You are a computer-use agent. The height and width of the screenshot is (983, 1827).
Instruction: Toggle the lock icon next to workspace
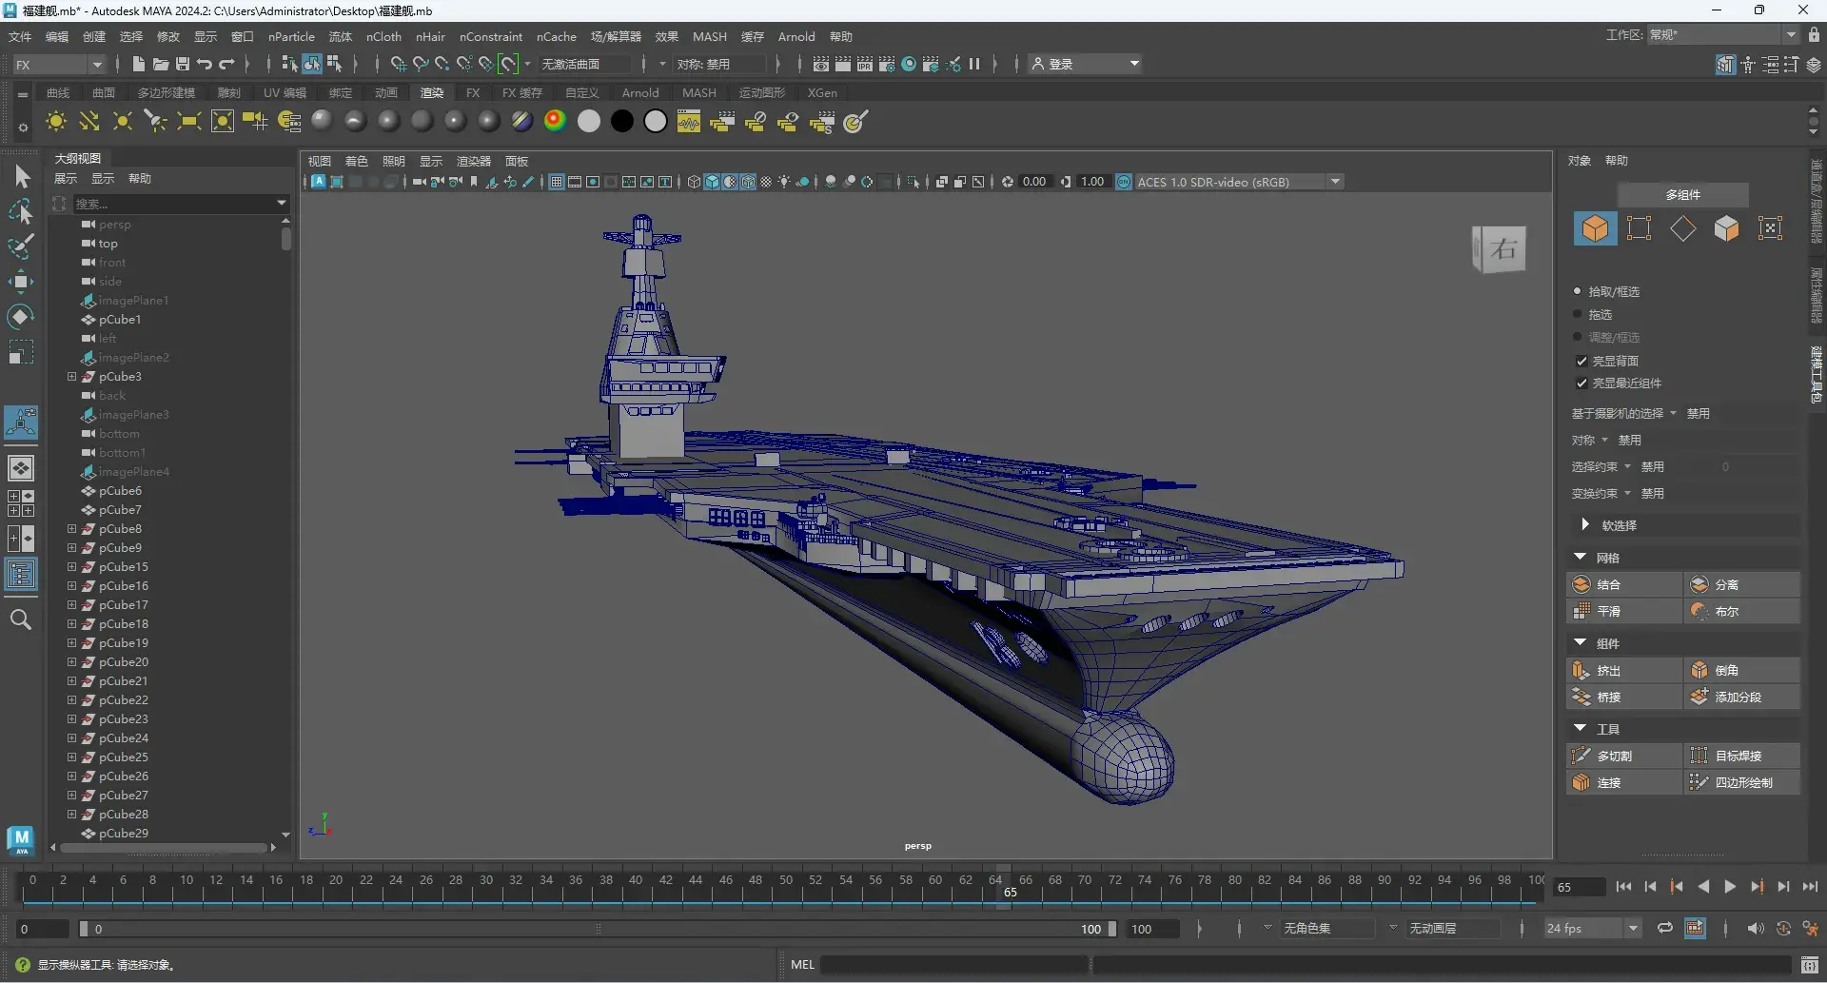click(1814, 34)
